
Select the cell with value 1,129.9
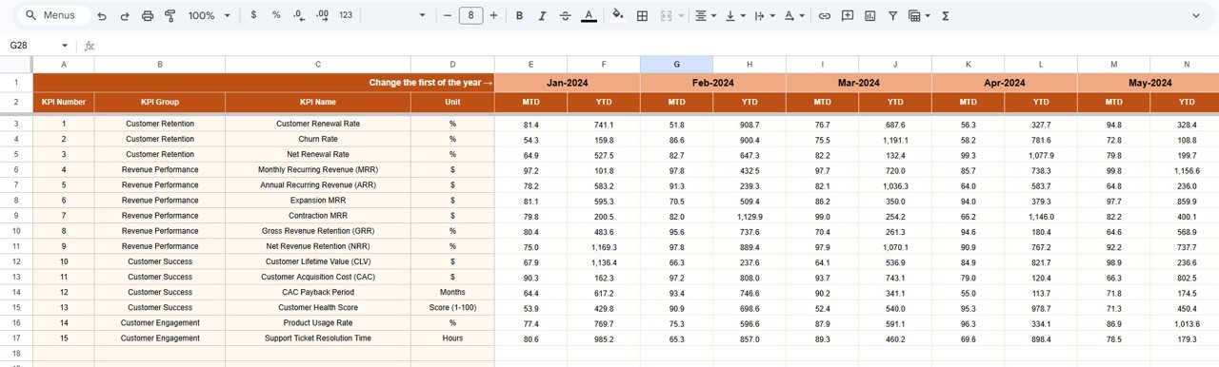coord(749,216)
